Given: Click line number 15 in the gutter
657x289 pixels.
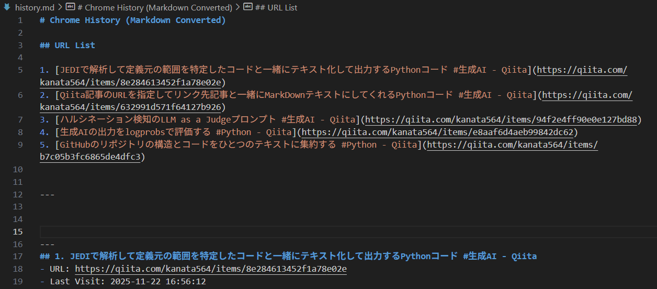Looking at the screenshot, I should point(18,232).
